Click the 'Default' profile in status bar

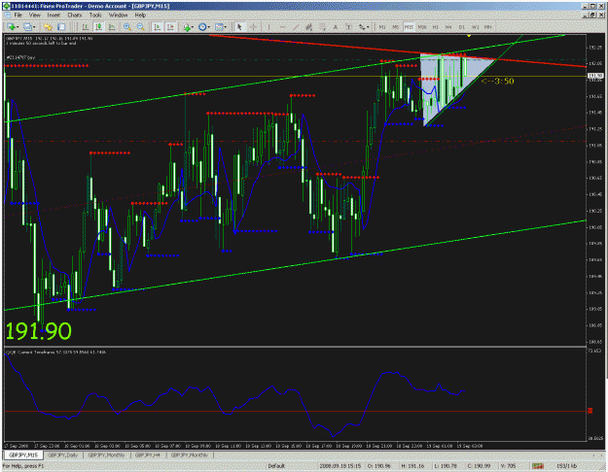point(276,466)
